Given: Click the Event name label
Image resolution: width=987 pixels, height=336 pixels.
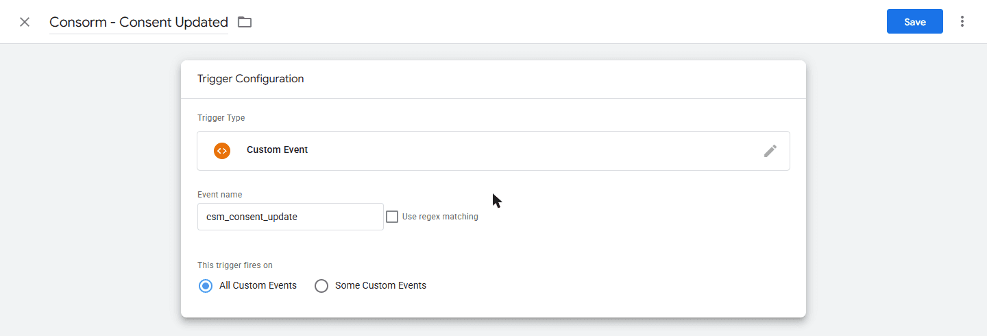Looking at the screenshot, I should click(220, 195).
